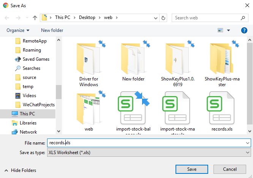Expand the File name history dropdown

coord(248,143)
